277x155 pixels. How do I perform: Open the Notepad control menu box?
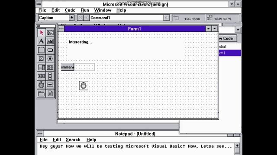pos(40,133)
